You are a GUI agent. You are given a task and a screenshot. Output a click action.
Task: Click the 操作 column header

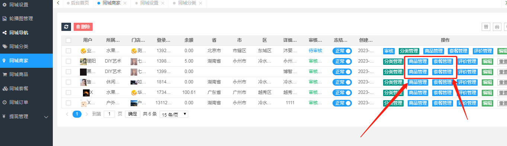pos(445,41)
